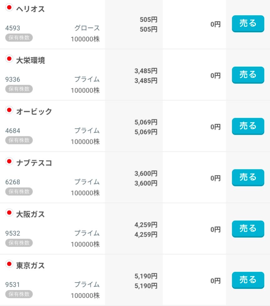Hit the 売る button for ナブテスコ
Viewport: 270px width, 306px height.
[x=248, y=178]
